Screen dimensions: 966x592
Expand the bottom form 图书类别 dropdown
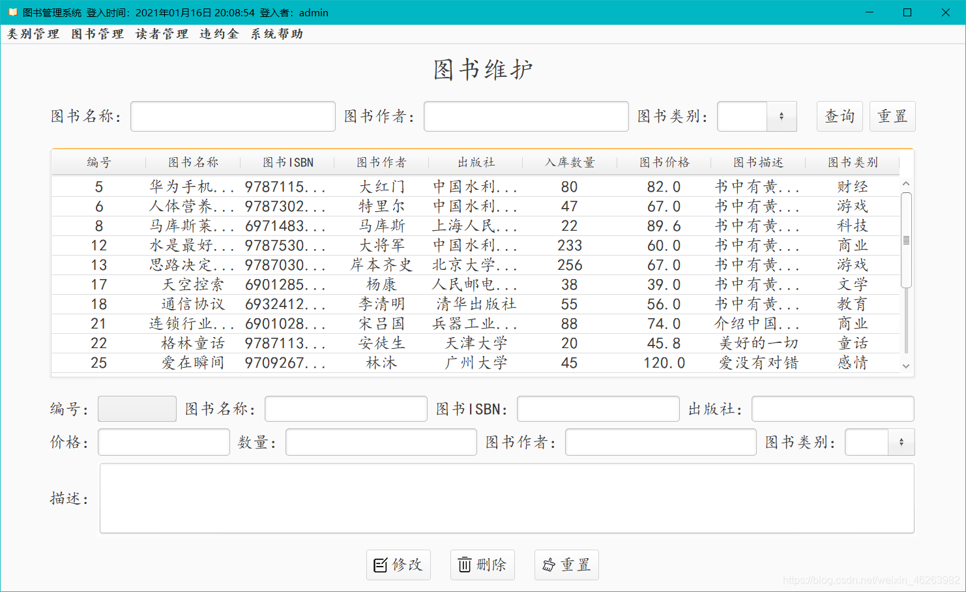[x=901, y=442]
